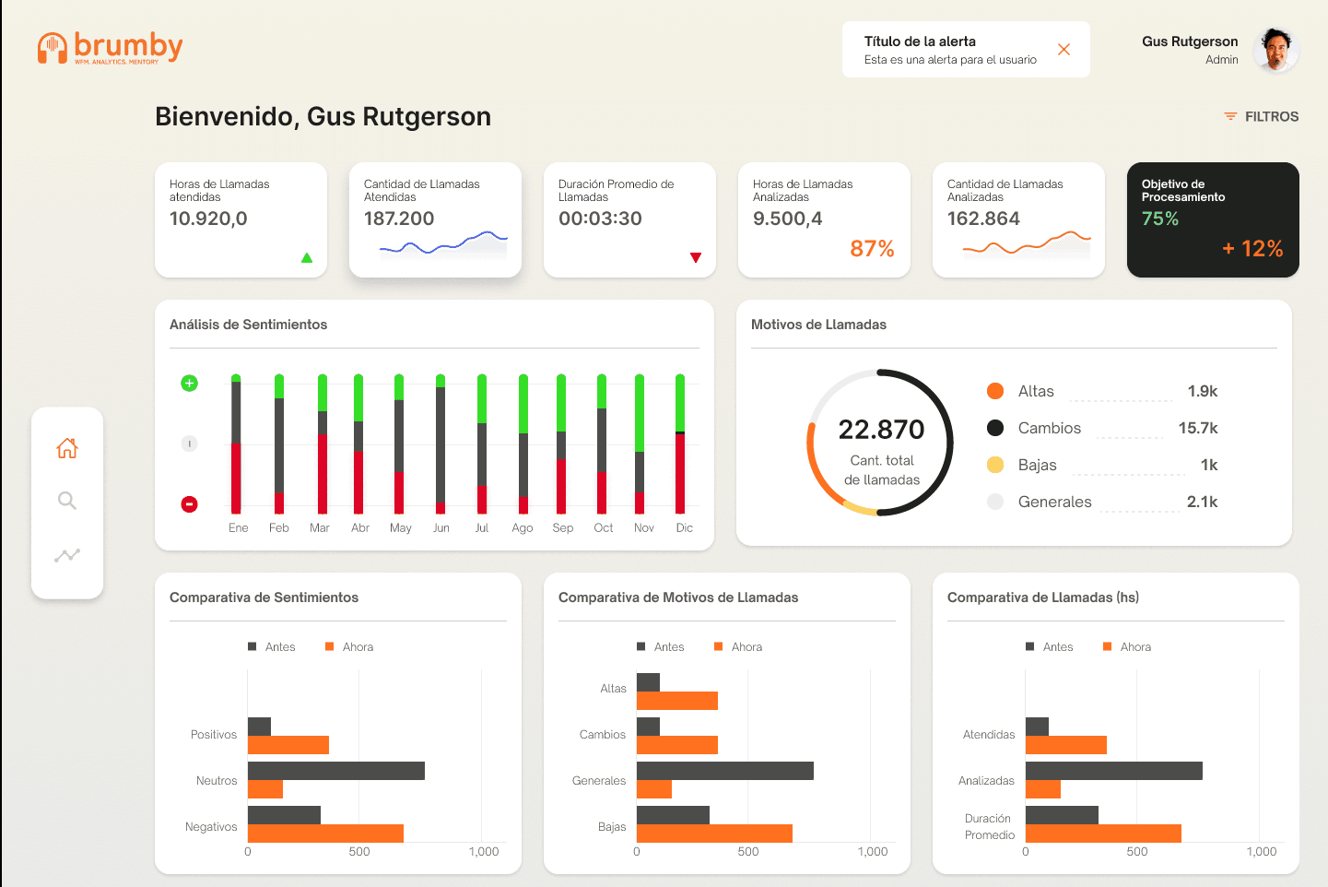Select the Cantidad de Llamadas Atendidas card
The height and width of the screenshot is (887, 1328).
pos(435,219)
